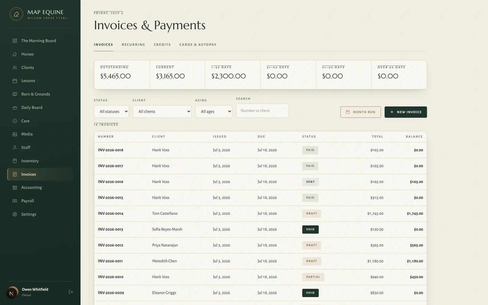
Task: Click the Over 90 Days summary card
Action: click(399, 75)
